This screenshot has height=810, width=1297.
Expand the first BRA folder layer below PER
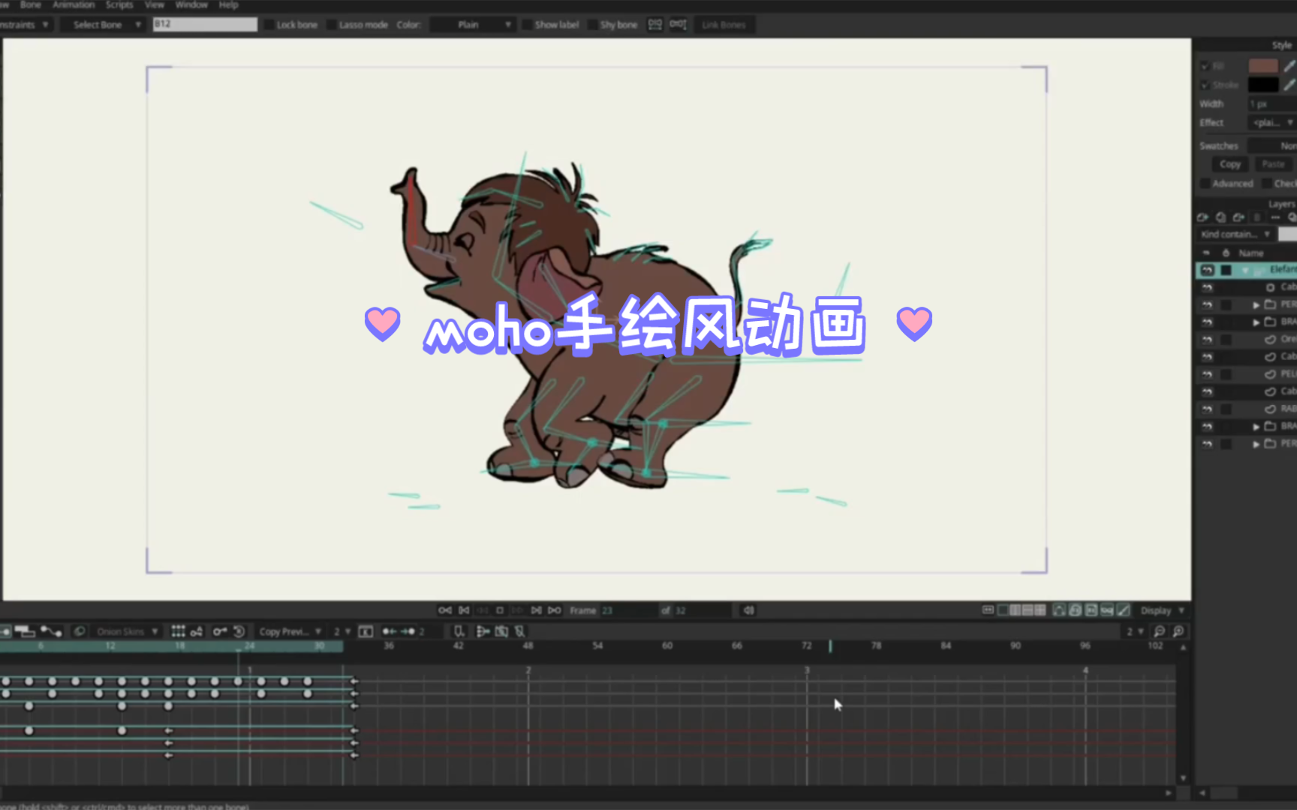tap(1256, 322)
